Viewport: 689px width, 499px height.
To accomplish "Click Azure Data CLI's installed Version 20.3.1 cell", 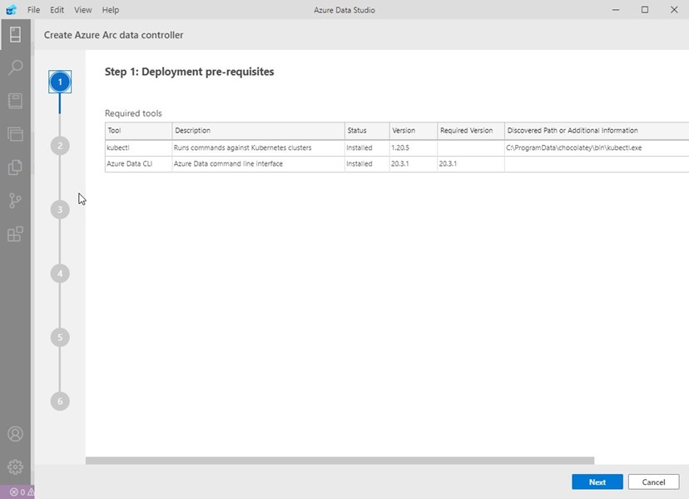I will click(413, 163).
